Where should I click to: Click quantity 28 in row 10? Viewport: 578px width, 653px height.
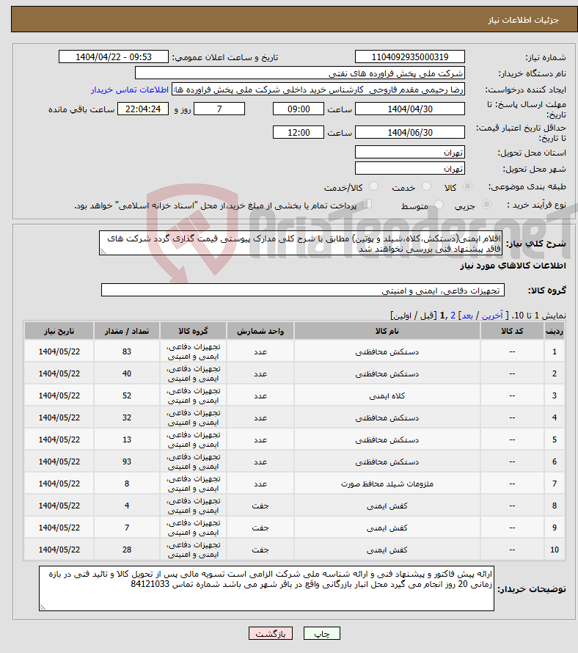tap(127, 550)
